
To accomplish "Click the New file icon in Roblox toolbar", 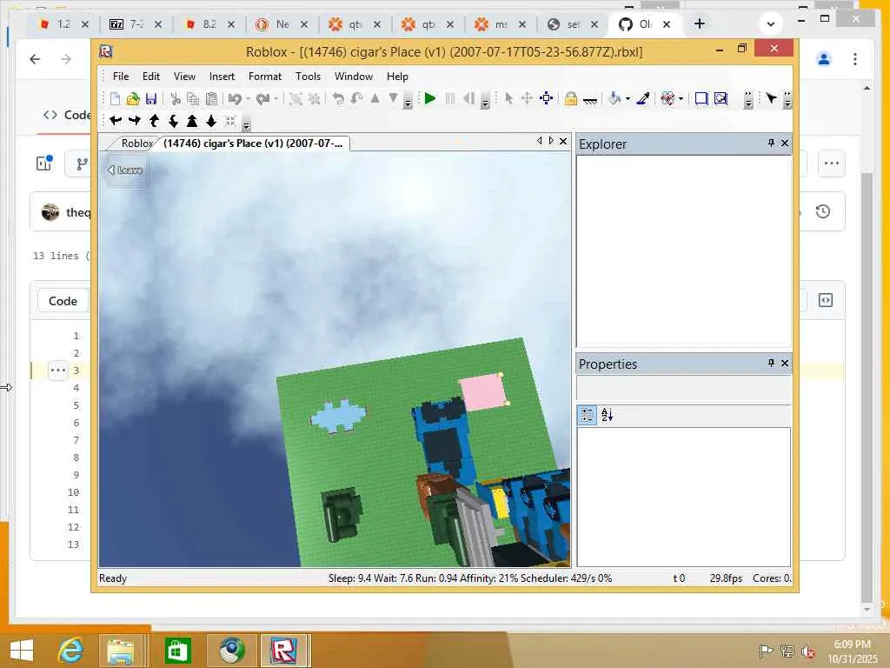I will [x=116, y=99].
